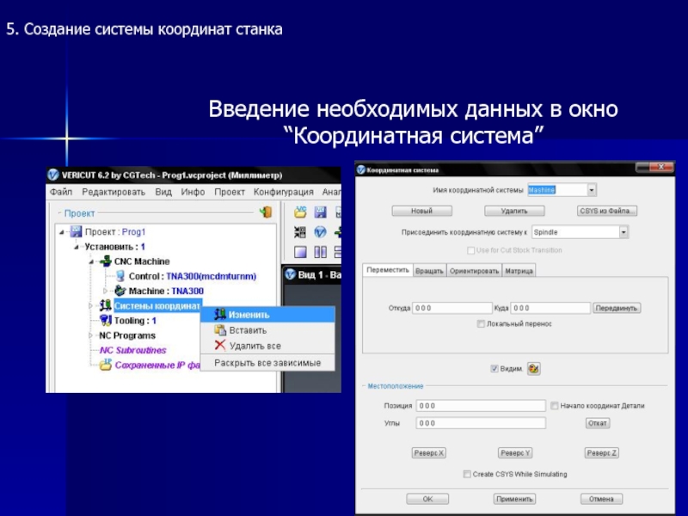Click the CNC Machine node icon
The image size is (688, 516).
[x=106, y=261]
